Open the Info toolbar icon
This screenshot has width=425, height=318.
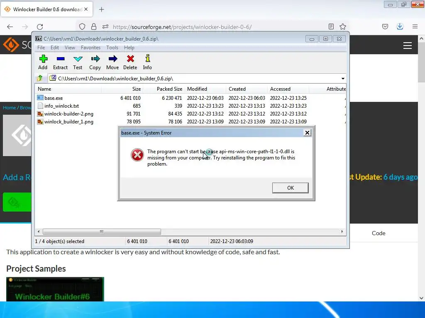pos(147,58)
